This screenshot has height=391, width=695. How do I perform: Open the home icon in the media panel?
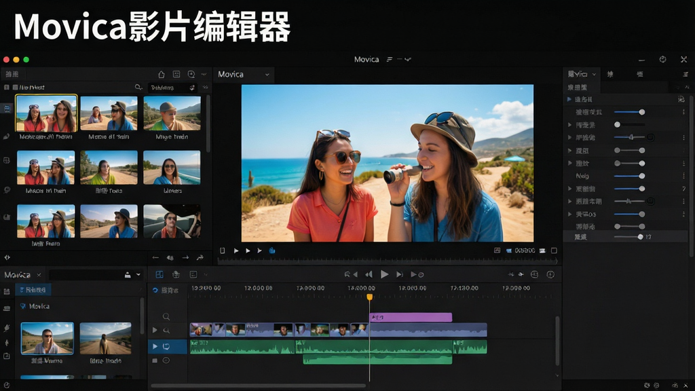click(162, 75)
